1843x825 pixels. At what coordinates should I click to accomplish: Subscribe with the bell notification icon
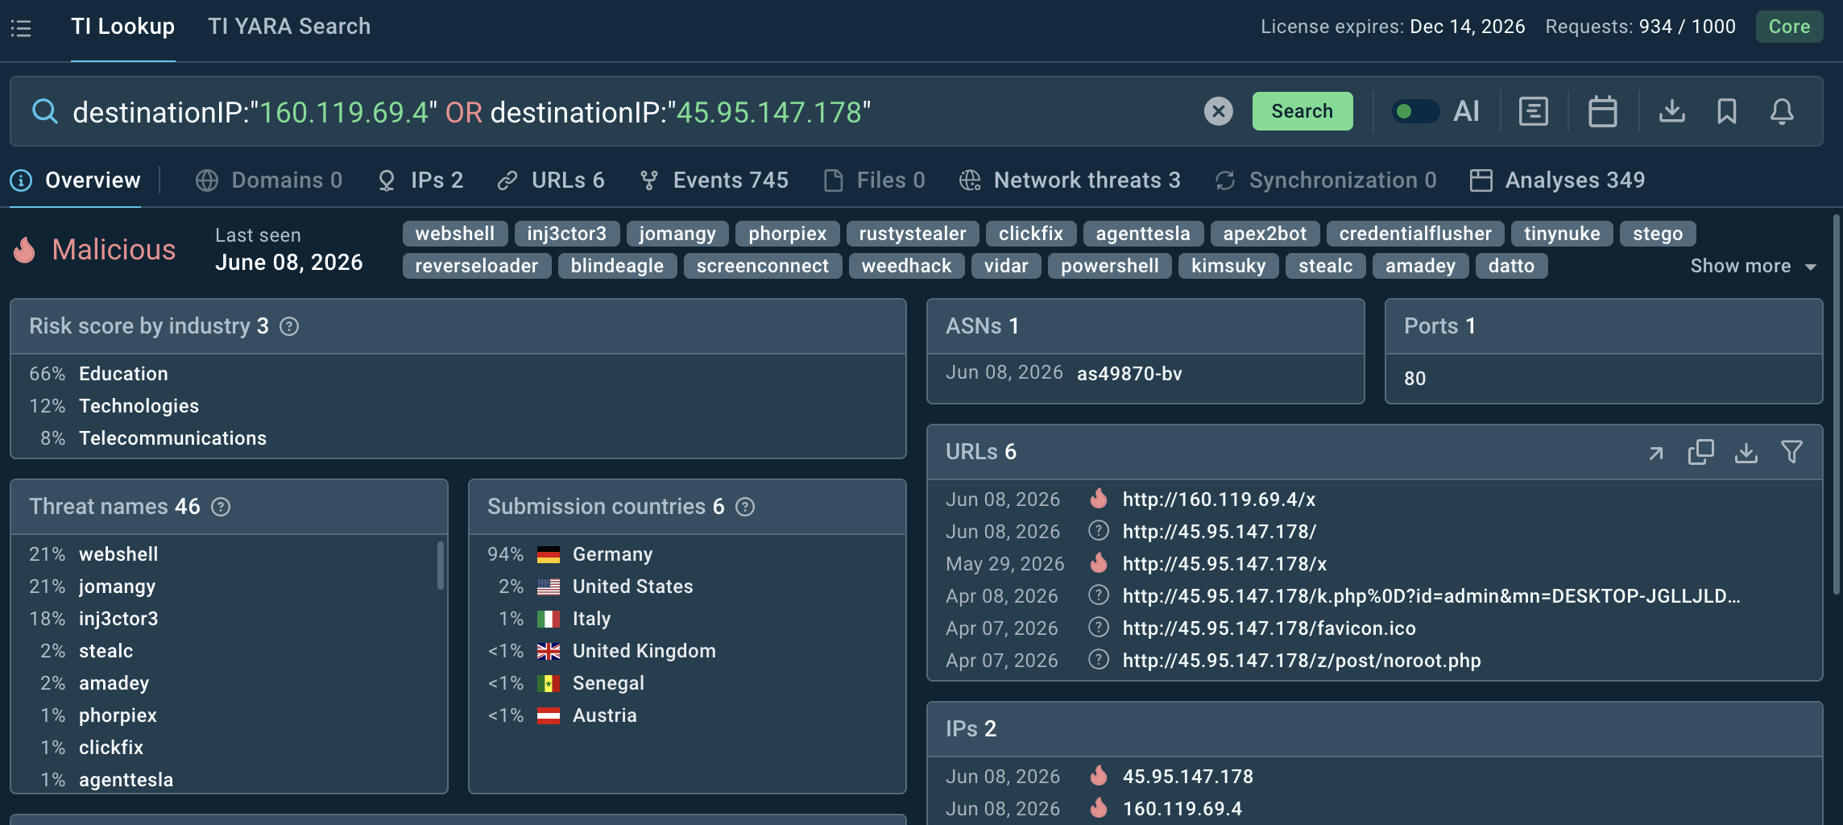[x=1782, y=111]
